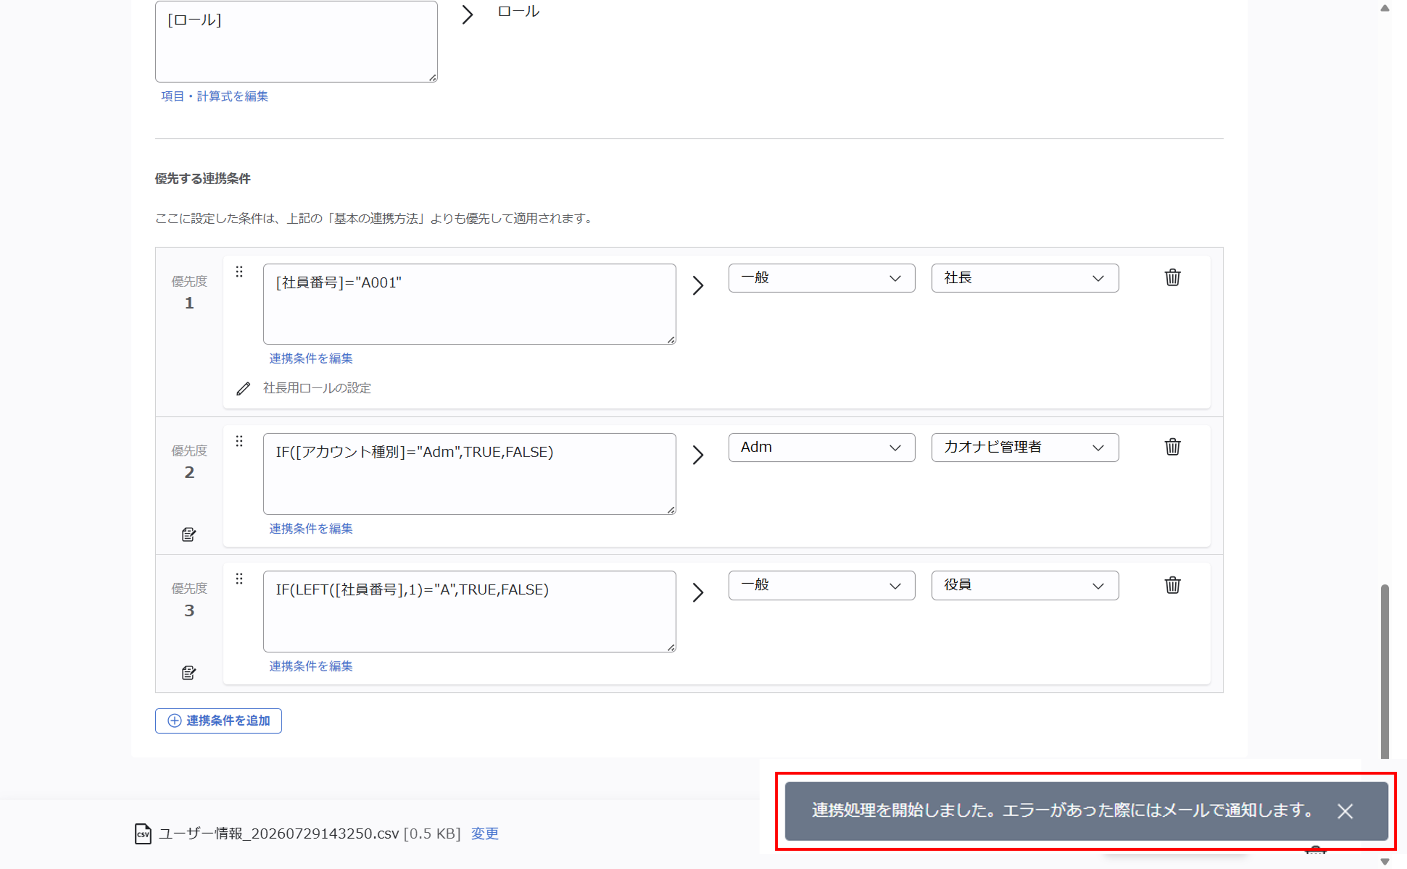
Task: Click 連携条件を編集 under the A001 condition
Action: click(311, 358)
